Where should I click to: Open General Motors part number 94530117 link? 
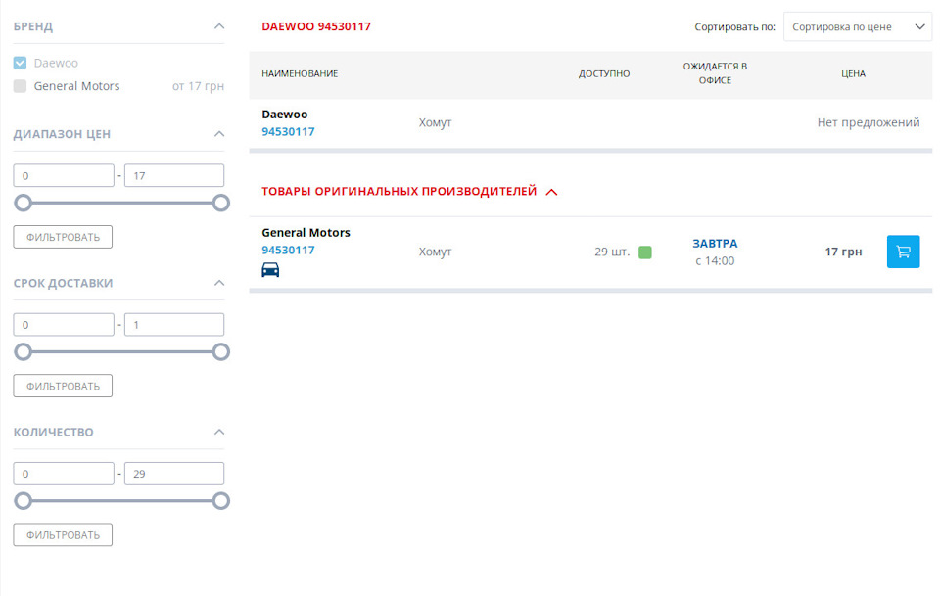pyautogui.click(x=288, y=251)
